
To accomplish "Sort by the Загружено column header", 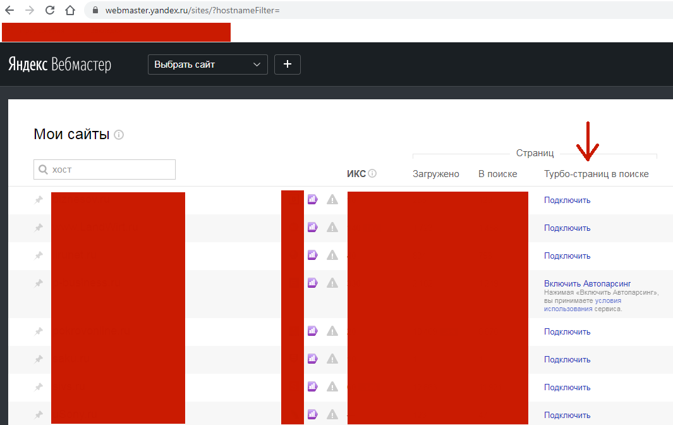I will pos(435,174).
